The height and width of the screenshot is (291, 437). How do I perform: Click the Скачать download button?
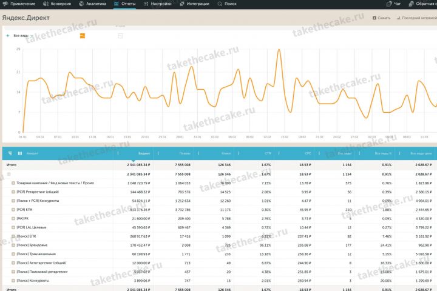[x=382, y=18]
